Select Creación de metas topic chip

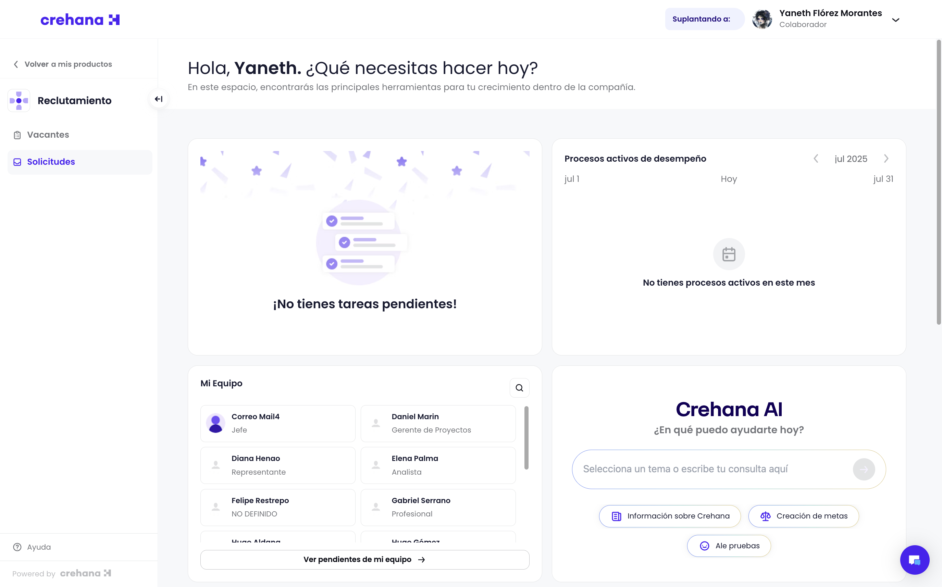click(803, 516)
